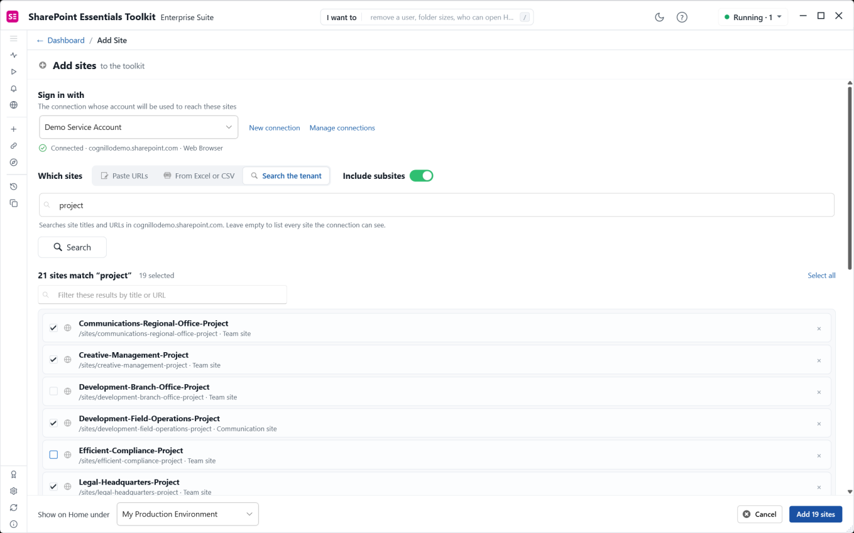Screen dimensions: 854x533
Task: Toggle dark mode moon icon
Action: pyautogui.click(x=659, y=18)
